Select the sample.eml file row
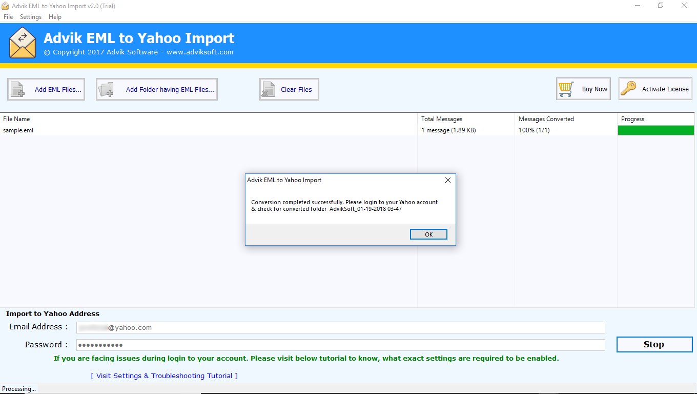This screenshot has height=394, width=697. tap(348, 130)
